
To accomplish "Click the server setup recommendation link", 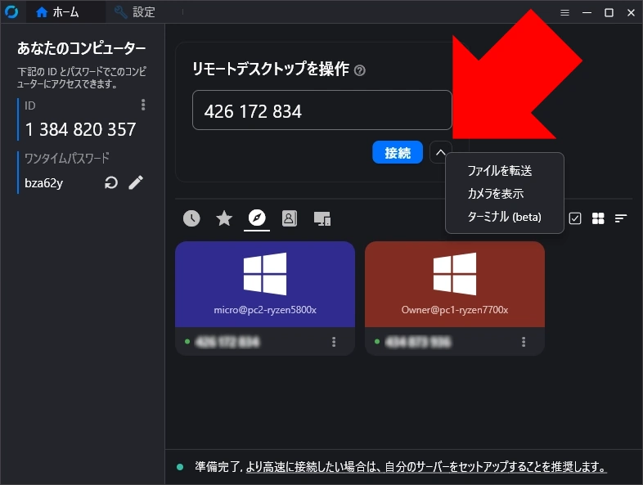I will [426, 467].
